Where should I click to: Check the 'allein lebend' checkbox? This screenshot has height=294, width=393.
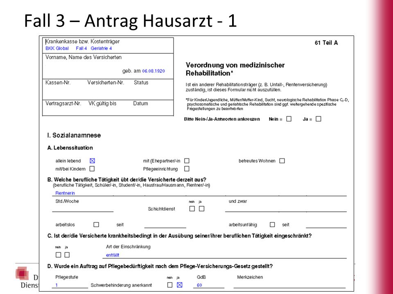tap(92, 161)
